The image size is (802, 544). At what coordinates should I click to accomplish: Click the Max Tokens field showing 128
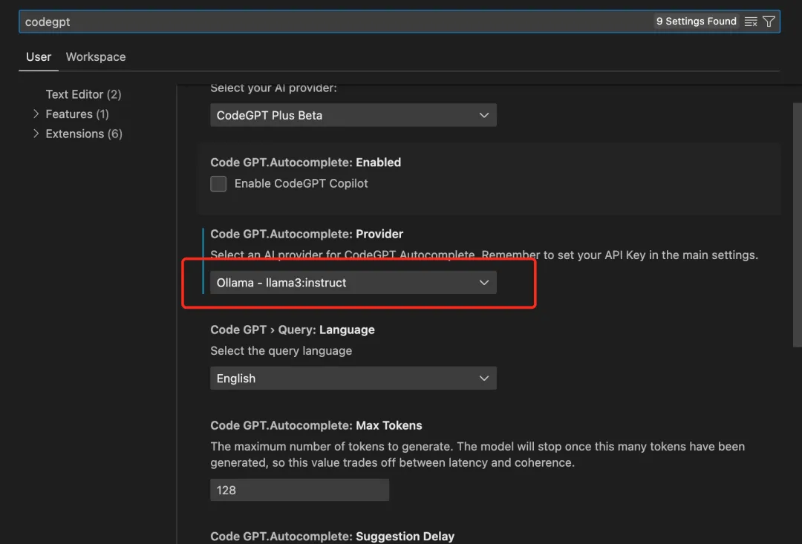click(299, 490)
